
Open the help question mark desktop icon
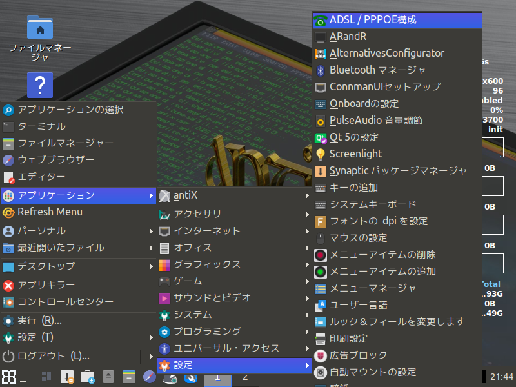pyautogui.click(x=40, y=85)
